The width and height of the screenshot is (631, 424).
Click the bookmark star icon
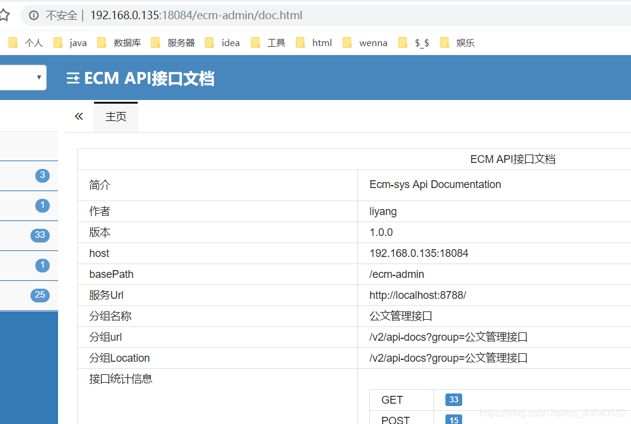[x=4, y=15]
